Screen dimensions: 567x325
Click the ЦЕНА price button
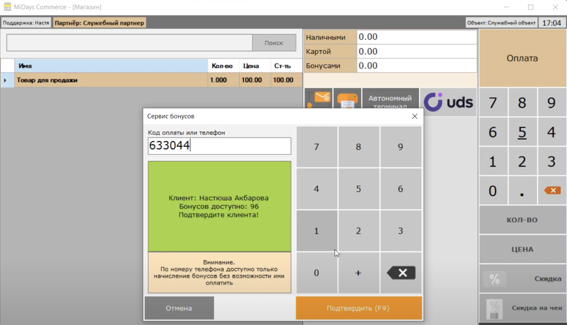(x=523, y=249)
